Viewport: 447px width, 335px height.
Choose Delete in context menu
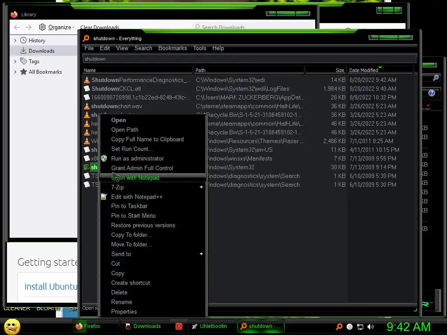152,293
